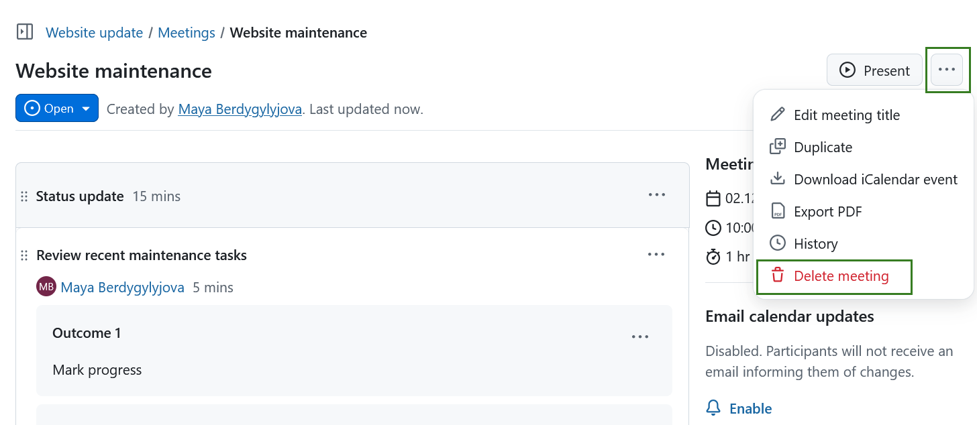Select the pencil icon for editing meeting title
Image resolution: width=977 pixels, height=425 pixels.
(x=777, y=114)
